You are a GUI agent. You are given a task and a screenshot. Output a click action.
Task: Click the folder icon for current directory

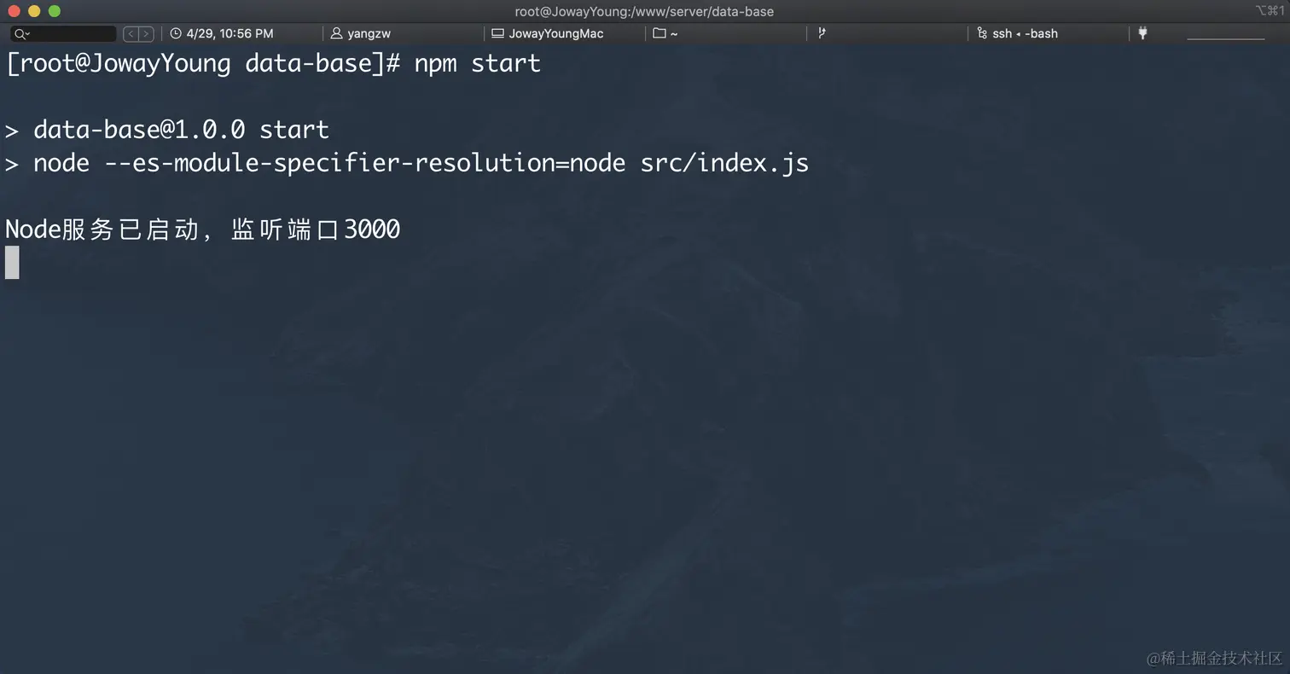pos(659,34)
